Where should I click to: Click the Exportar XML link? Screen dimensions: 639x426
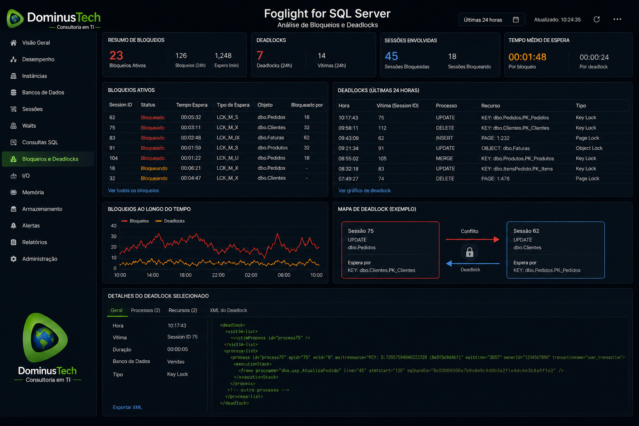click(x=127, y=407)
